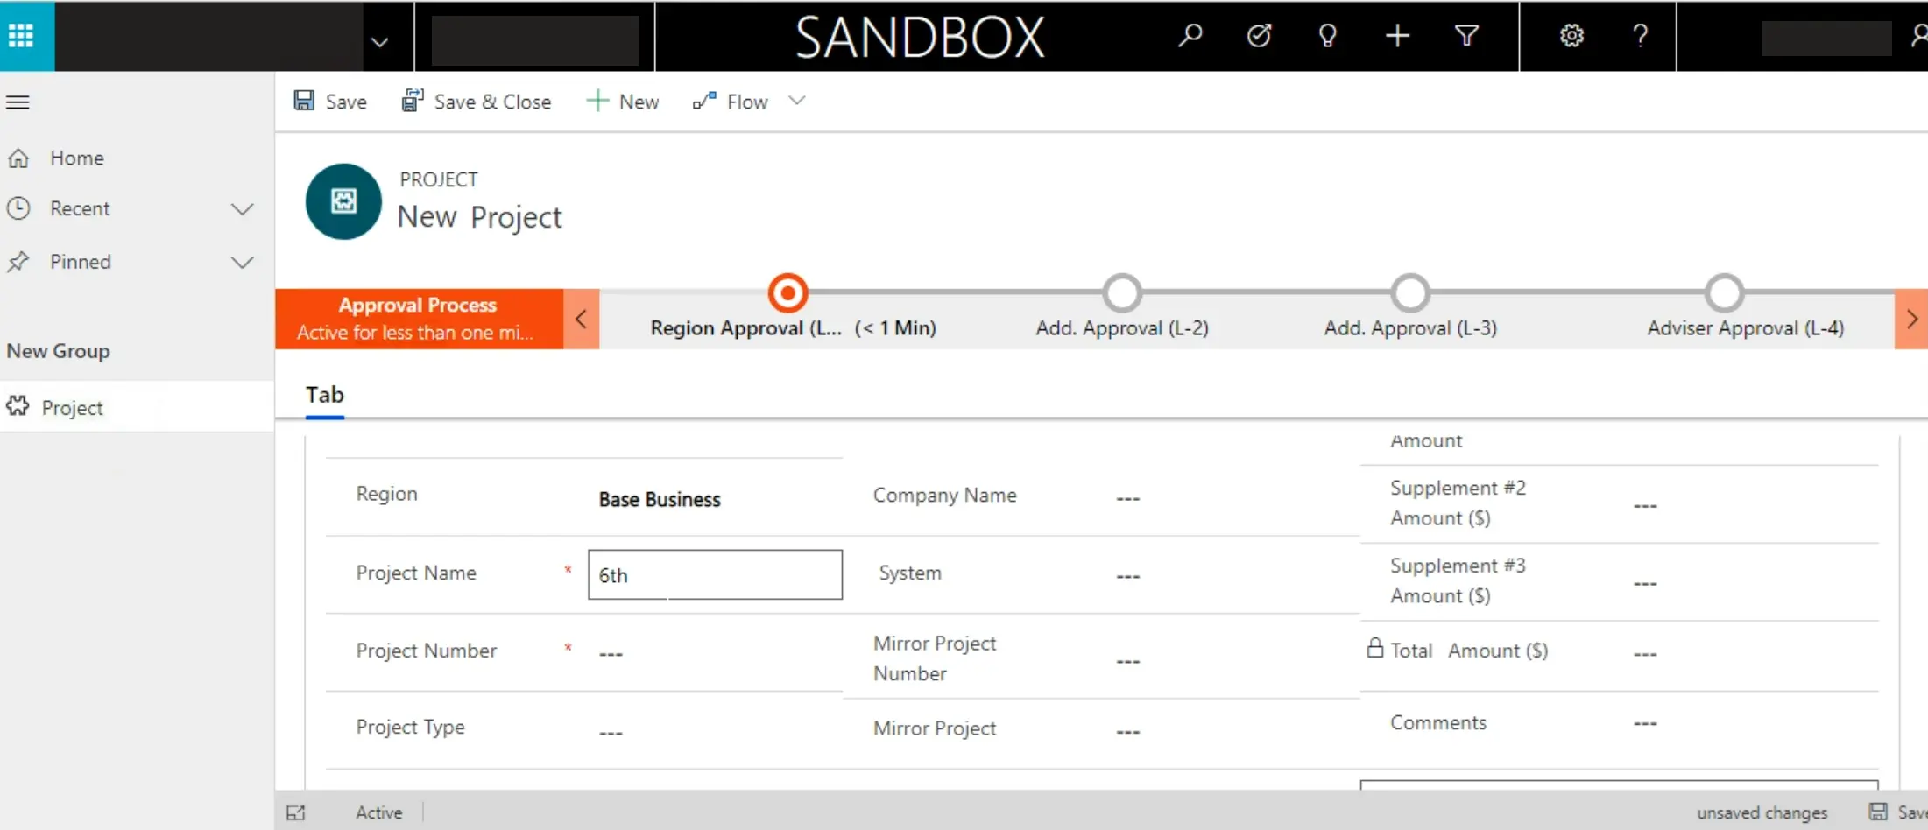Open Project in the sidebar
The height and width of the screenshot is (830, 1928).
click(72, 408)
